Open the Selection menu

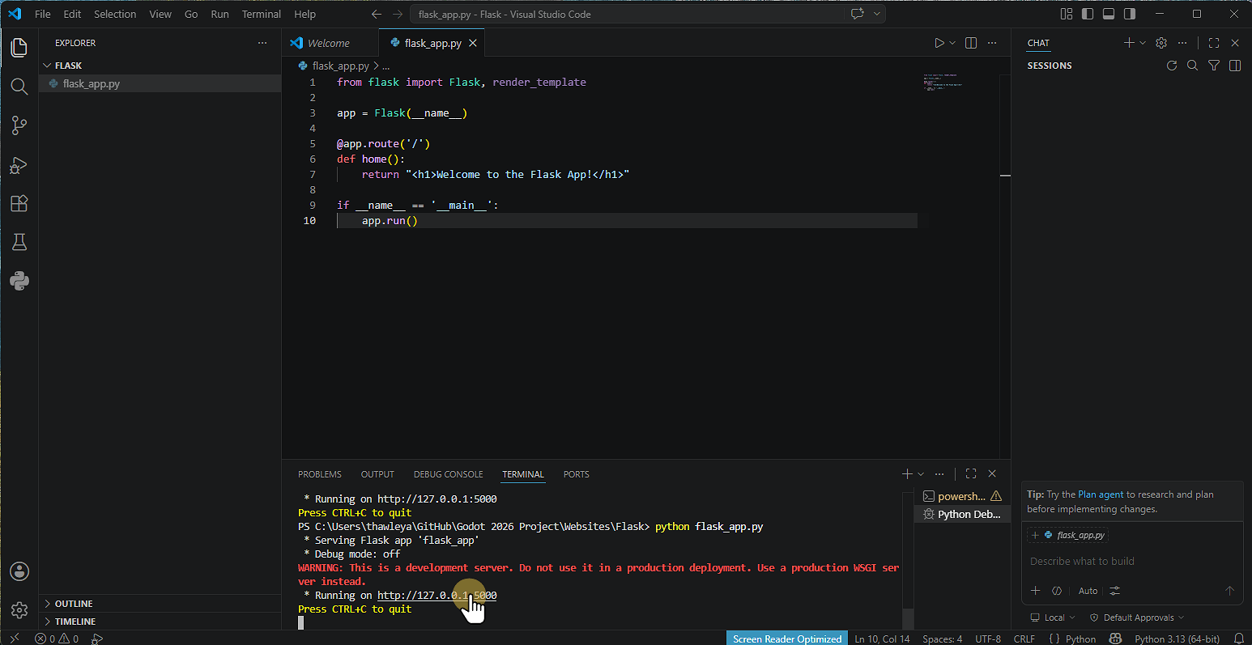(x=115, y=14)
